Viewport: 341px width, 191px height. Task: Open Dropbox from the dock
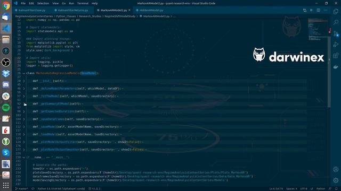point(6,73)
